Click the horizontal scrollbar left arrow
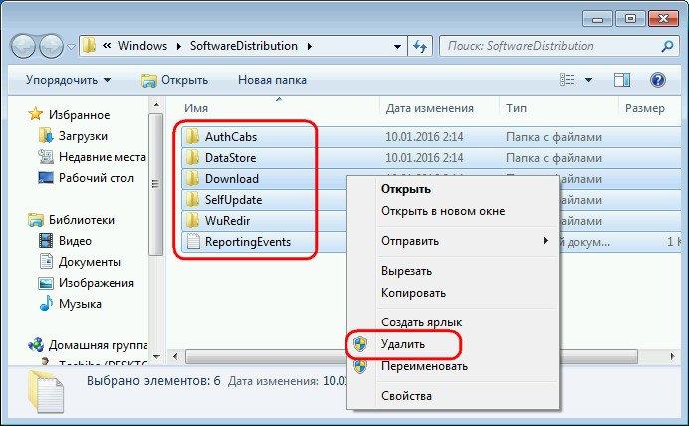The width and height of the screenshot is (689, 426). (176, 356)
